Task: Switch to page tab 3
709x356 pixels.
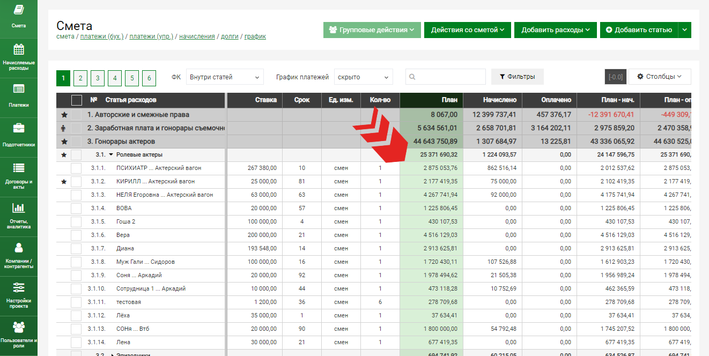Action: coord(98,78)
